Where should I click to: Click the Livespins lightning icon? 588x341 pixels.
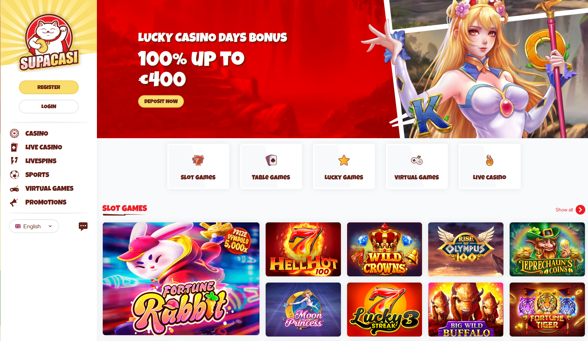(14, 161)
